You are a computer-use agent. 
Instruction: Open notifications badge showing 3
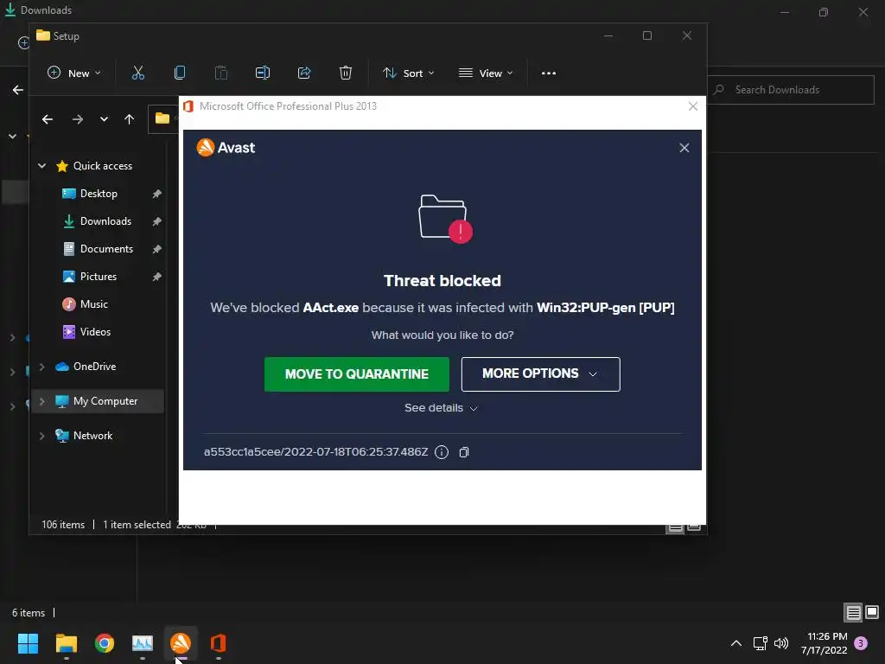click(861, 643)
